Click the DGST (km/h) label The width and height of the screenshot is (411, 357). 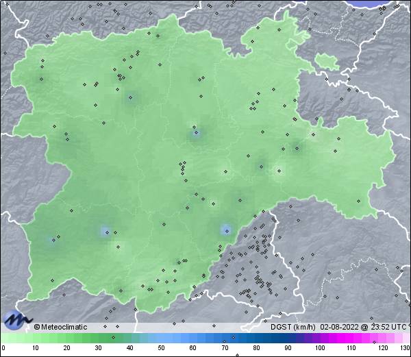point(293,327)
